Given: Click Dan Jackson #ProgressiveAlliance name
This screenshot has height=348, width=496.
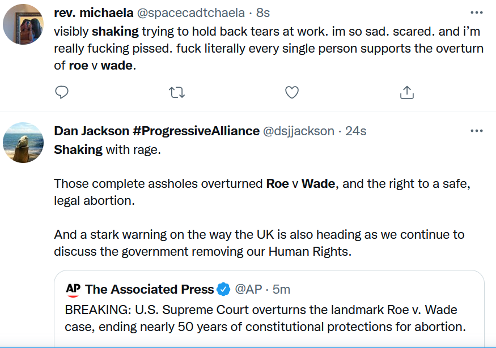Looking at the screenshot, I should pos(156,131).
